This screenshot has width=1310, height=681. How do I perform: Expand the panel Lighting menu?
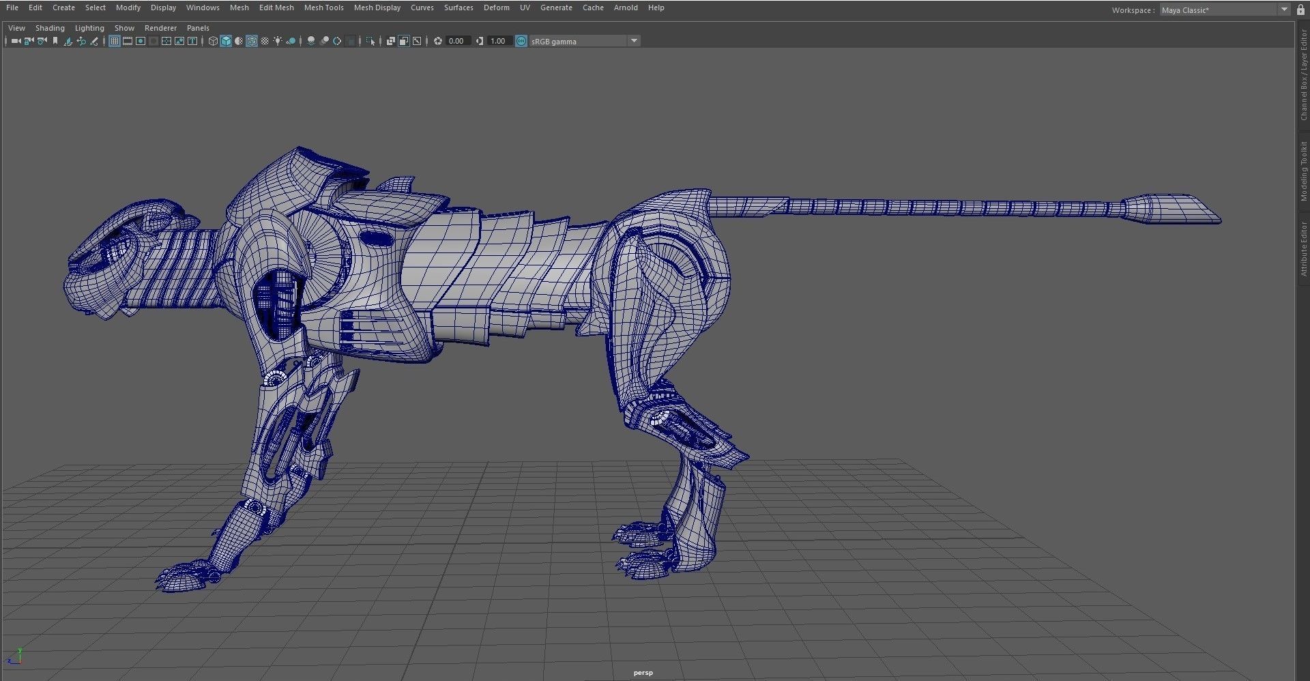point(89,28)
